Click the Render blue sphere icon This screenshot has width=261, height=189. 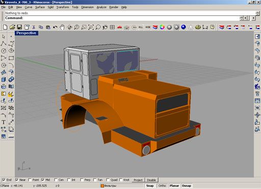pos(184,27)
